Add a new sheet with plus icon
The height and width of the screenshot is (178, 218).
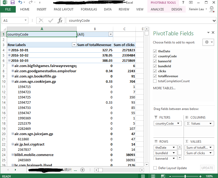(82, 170)
